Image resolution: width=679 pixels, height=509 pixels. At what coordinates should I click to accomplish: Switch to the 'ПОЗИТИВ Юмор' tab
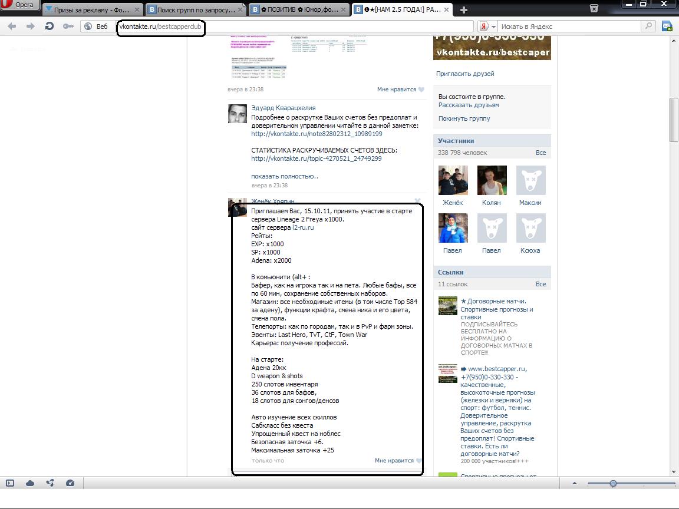click(x=299, y=9)
